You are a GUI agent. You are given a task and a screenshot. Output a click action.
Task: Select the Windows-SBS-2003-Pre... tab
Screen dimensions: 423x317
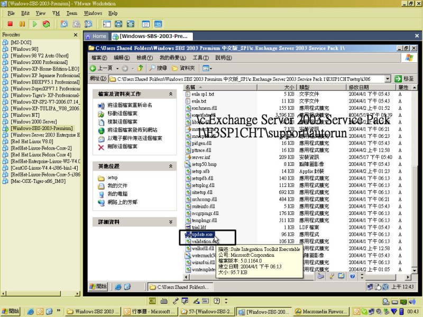point(152,36)
